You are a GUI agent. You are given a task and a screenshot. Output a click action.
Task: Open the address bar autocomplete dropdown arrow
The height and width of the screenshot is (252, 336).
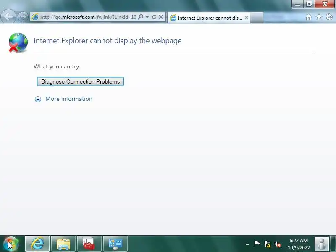click(147, 17)
